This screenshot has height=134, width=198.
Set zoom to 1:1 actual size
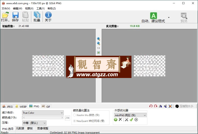98,48
